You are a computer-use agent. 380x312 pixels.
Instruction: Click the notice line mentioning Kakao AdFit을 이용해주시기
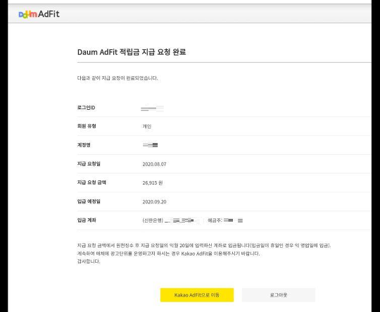pyautogui.click(x=168, y=254)
